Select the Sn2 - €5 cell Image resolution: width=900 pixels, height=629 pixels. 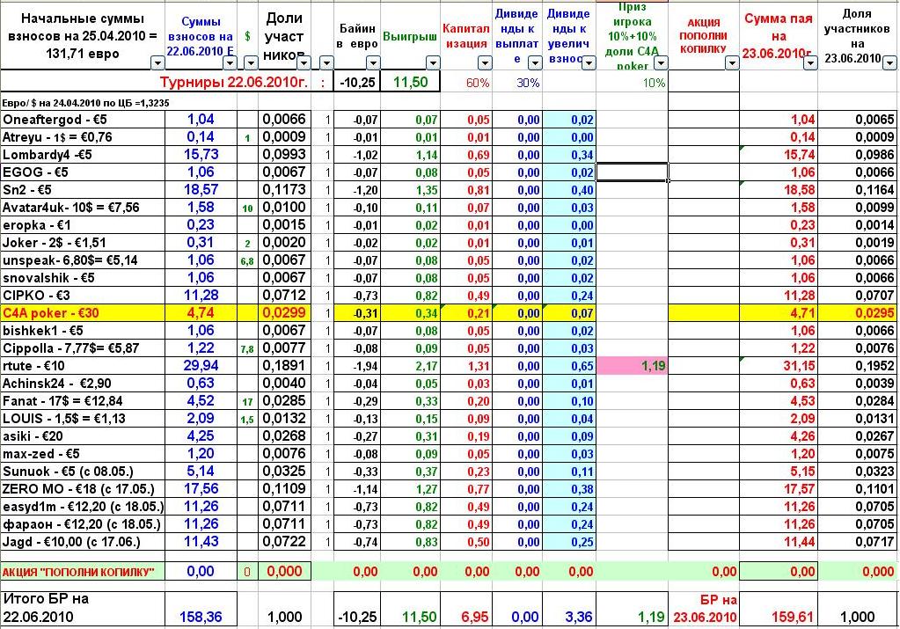coord(83,190)
